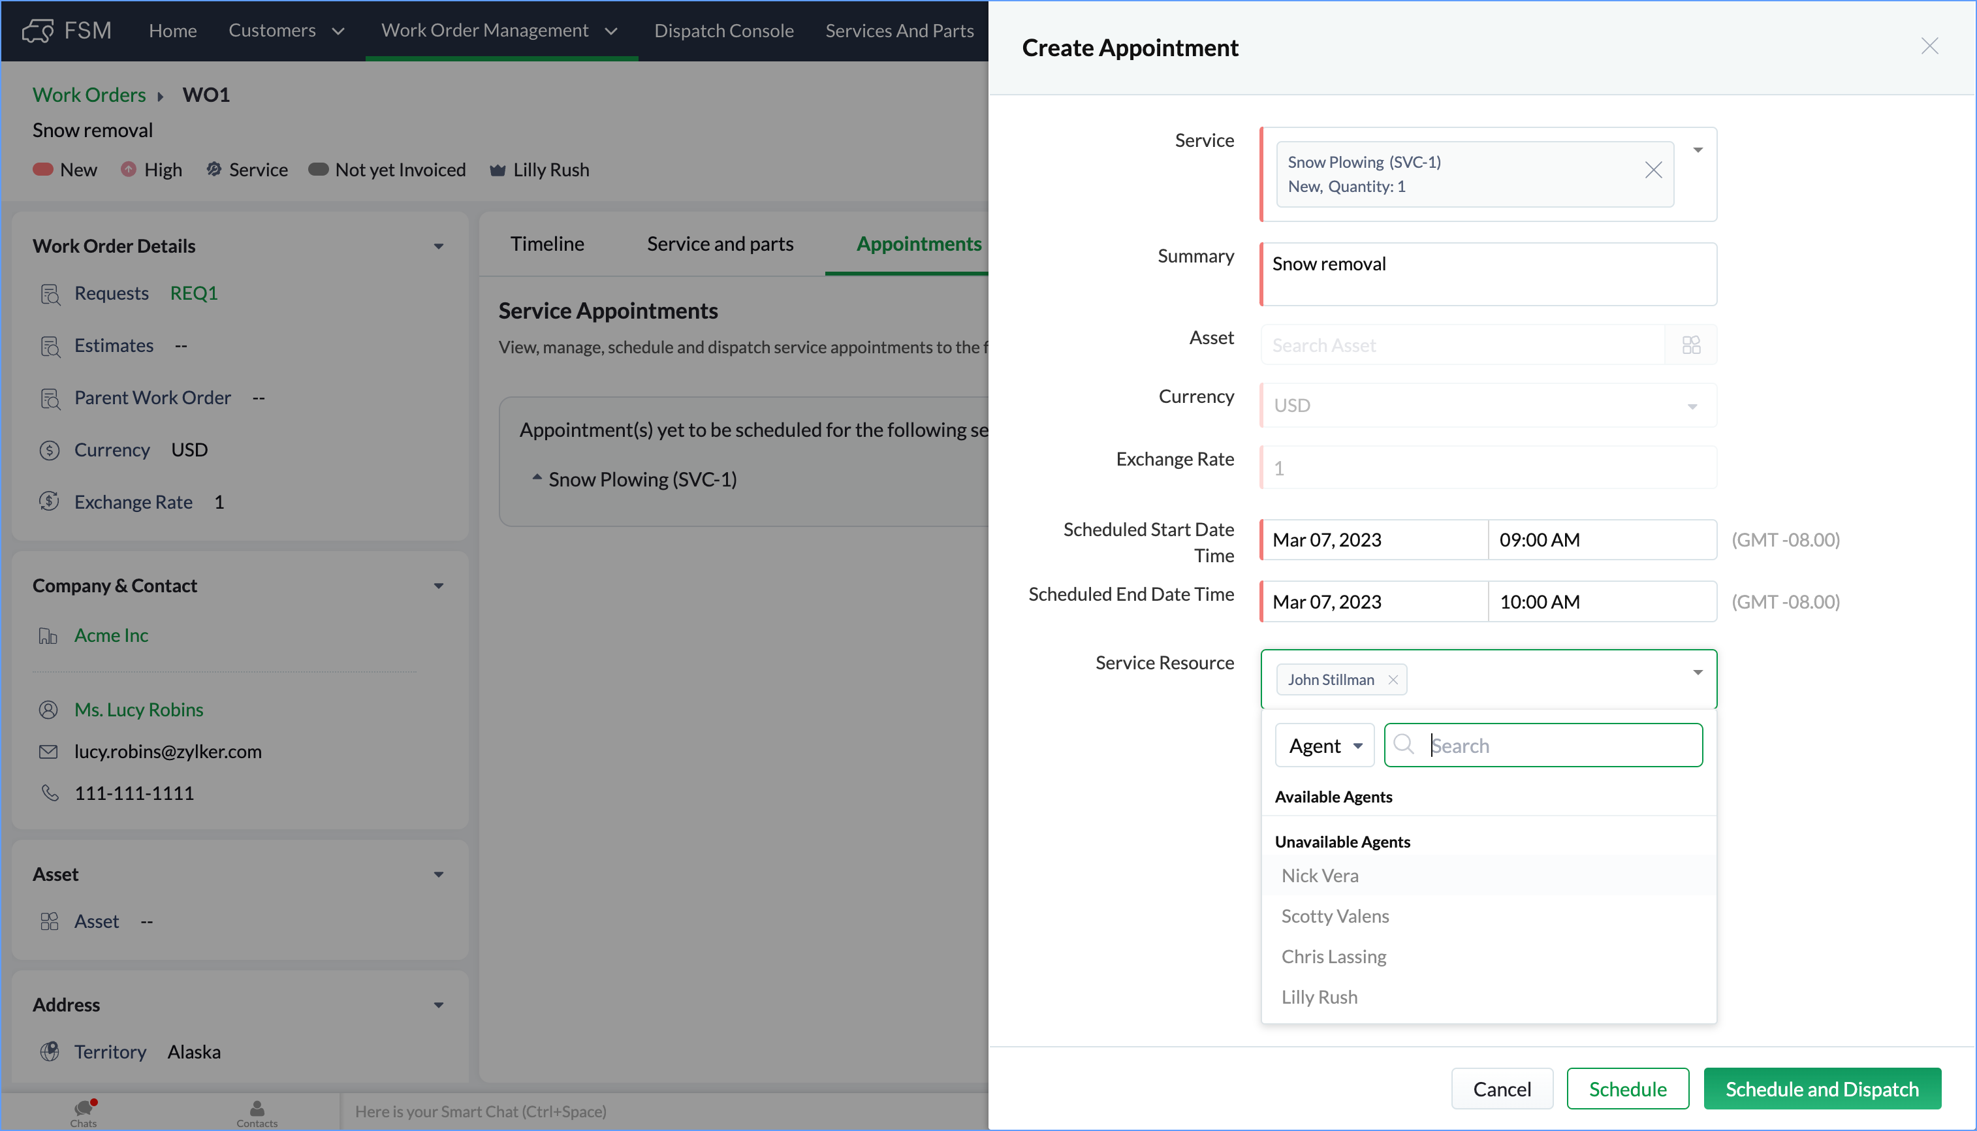The width and height of the screenshot is (1977, 1131).
Task: Open the REQ1 request link
Action: [x=193, y=294]
